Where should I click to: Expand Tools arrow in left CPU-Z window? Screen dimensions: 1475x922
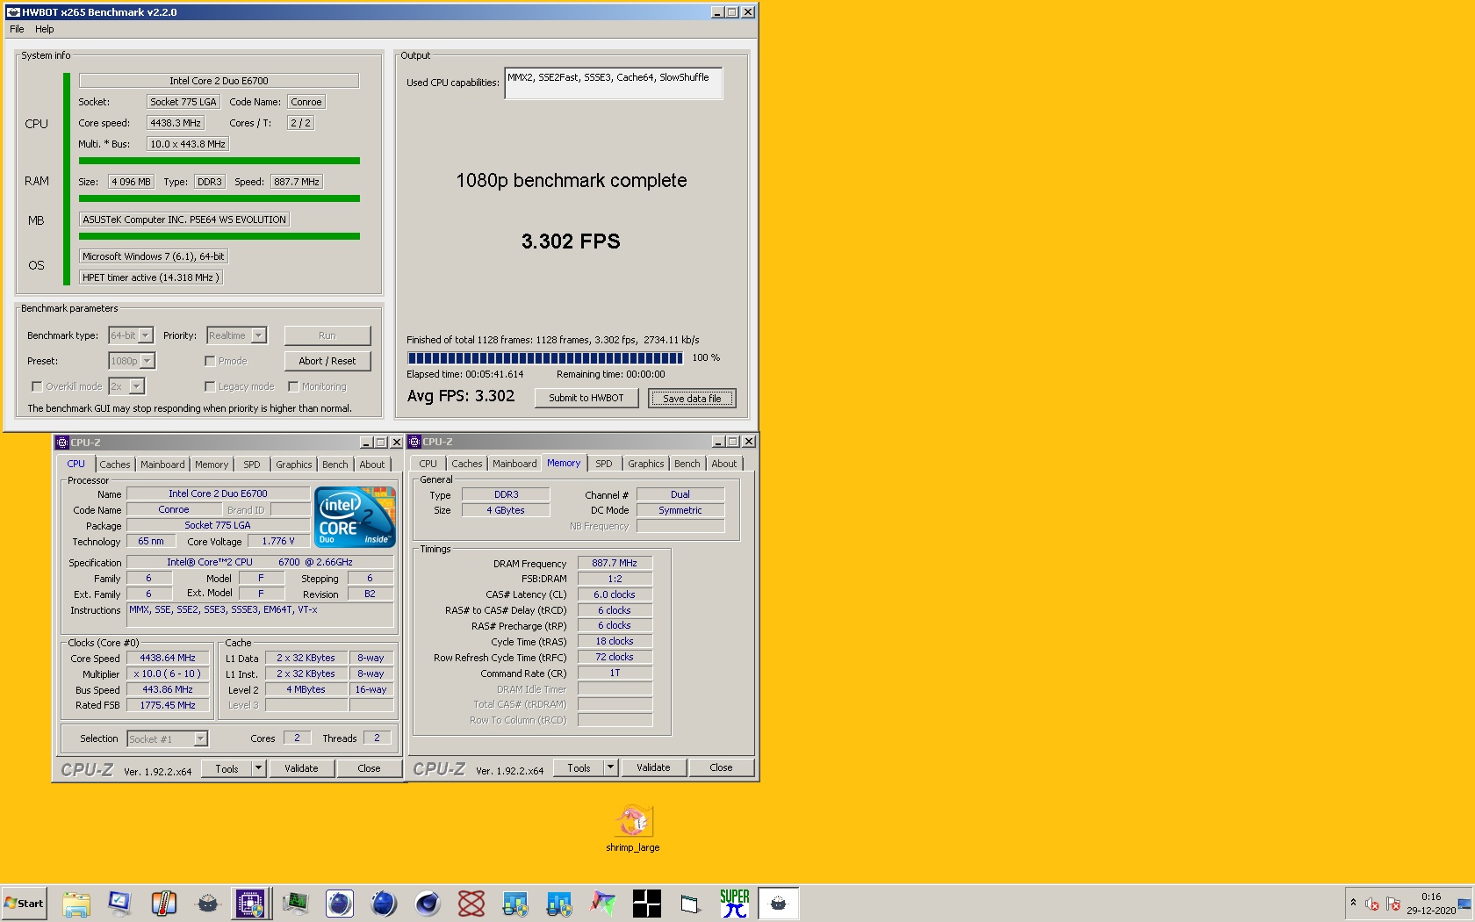coord(259,768)
